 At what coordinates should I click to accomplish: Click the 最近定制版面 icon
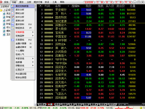coord(12,6)
